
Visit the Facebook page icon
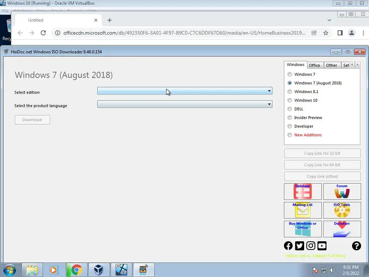[x=288, y=246]
